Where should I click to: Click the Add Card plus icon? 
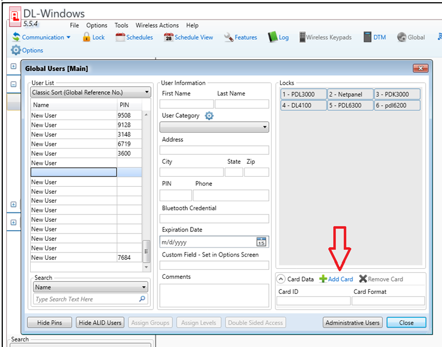pos(323,279)
